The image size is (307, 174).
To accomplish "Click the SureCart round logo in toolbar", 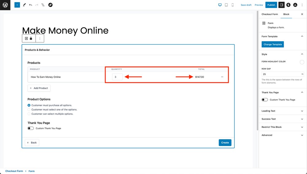I will (x=50, y=5).
